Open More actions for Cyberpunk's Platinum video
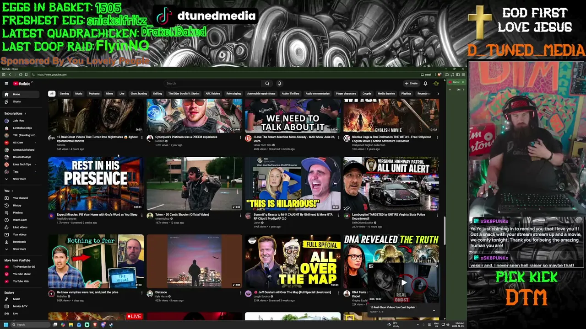This screenshot has height=329, width=586. 240,138
